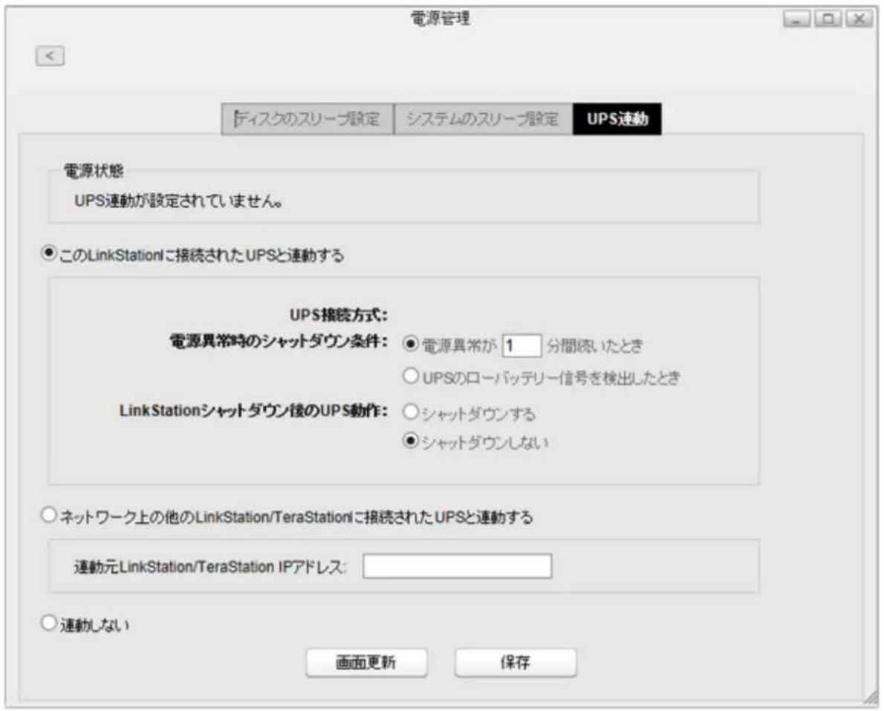The image size is (884, 711).
Task: Select the UPS連動 tab
Action: (x=617, y=119)
